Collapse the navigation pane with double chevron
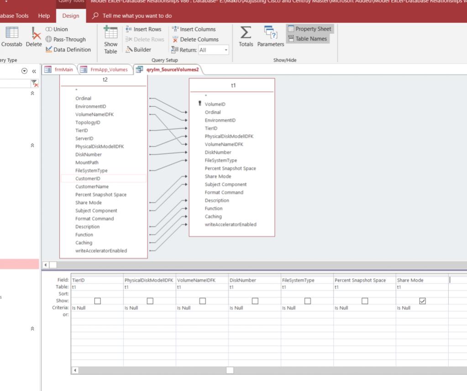Image resolution: width=467 pixels, height=391 pixels. click(x=33, y=71)
